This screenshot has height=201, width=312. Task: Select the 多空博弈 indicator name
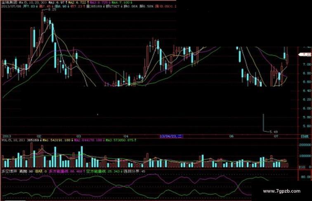(x=8, y=171)
